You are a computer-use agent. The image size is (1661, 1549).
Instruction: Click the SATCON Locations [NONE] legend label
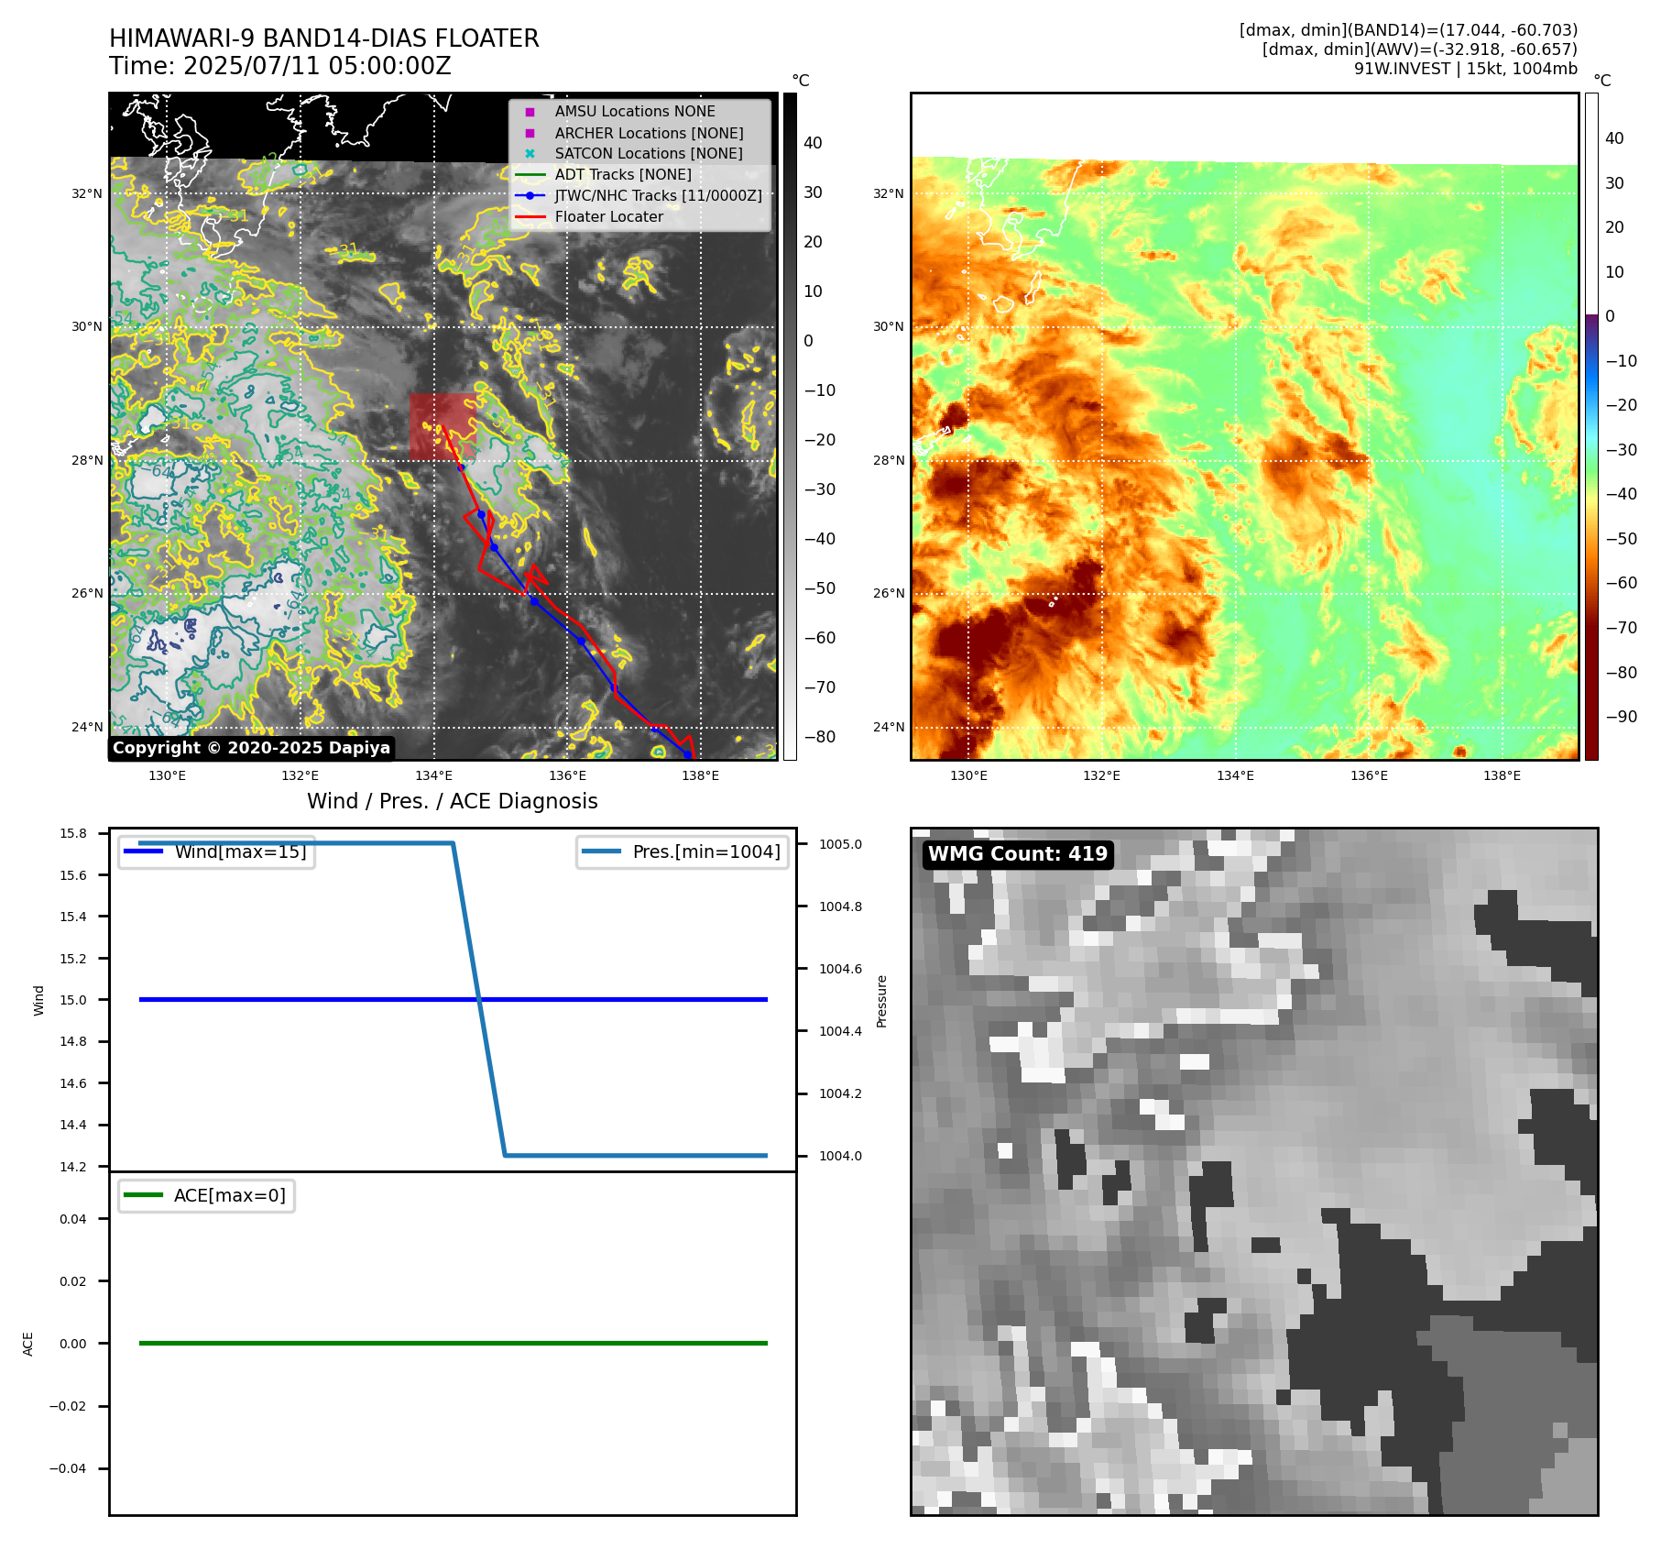649,154
